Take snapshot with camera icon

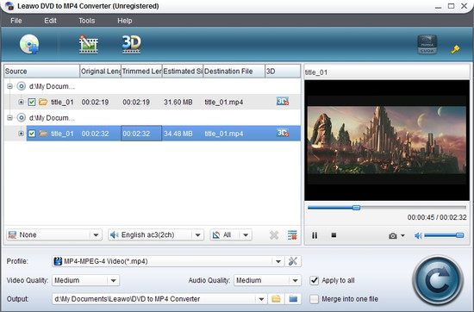pos(393,235)
